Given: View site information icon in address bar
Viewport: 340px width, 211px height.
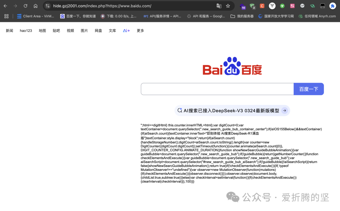Looking at the screenshot, I should (48, 6).
